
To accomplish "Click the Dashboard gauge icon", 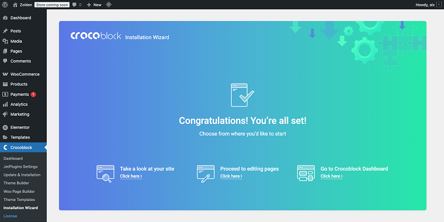I will [x=5, y=18].
